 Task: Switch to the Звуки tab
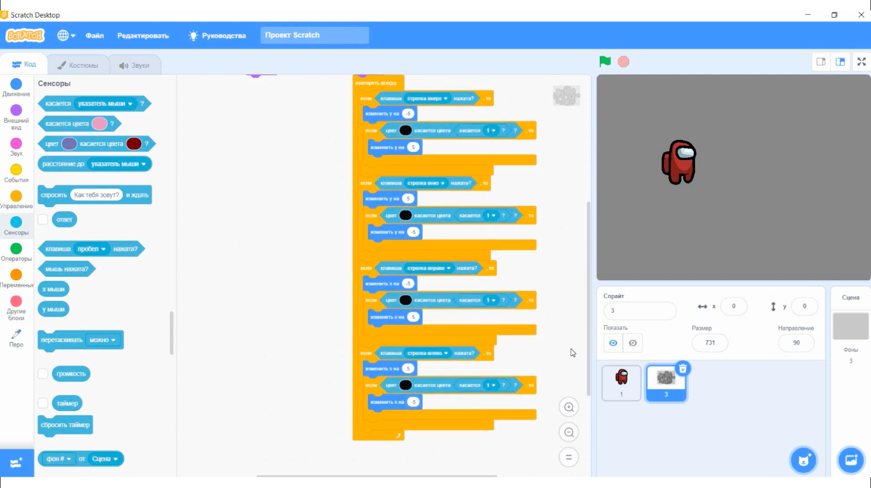(x=134, y=65)
